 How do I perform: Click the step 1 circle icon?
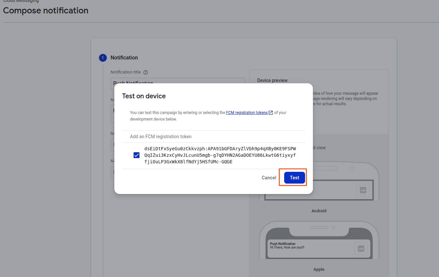point(103,58)
